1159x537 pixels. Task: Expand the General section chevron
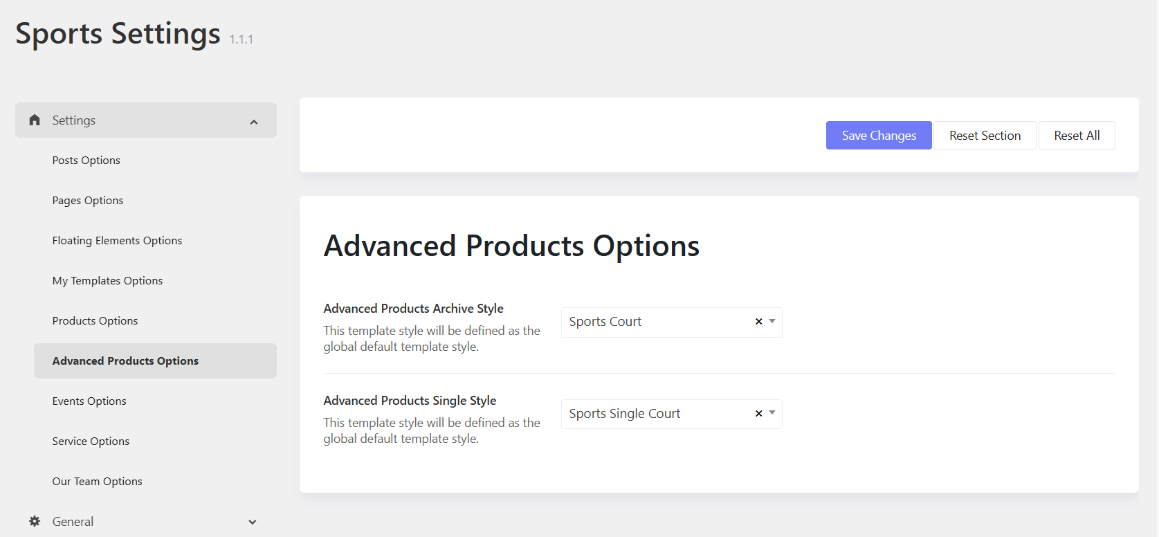click(x=253, y=522)
